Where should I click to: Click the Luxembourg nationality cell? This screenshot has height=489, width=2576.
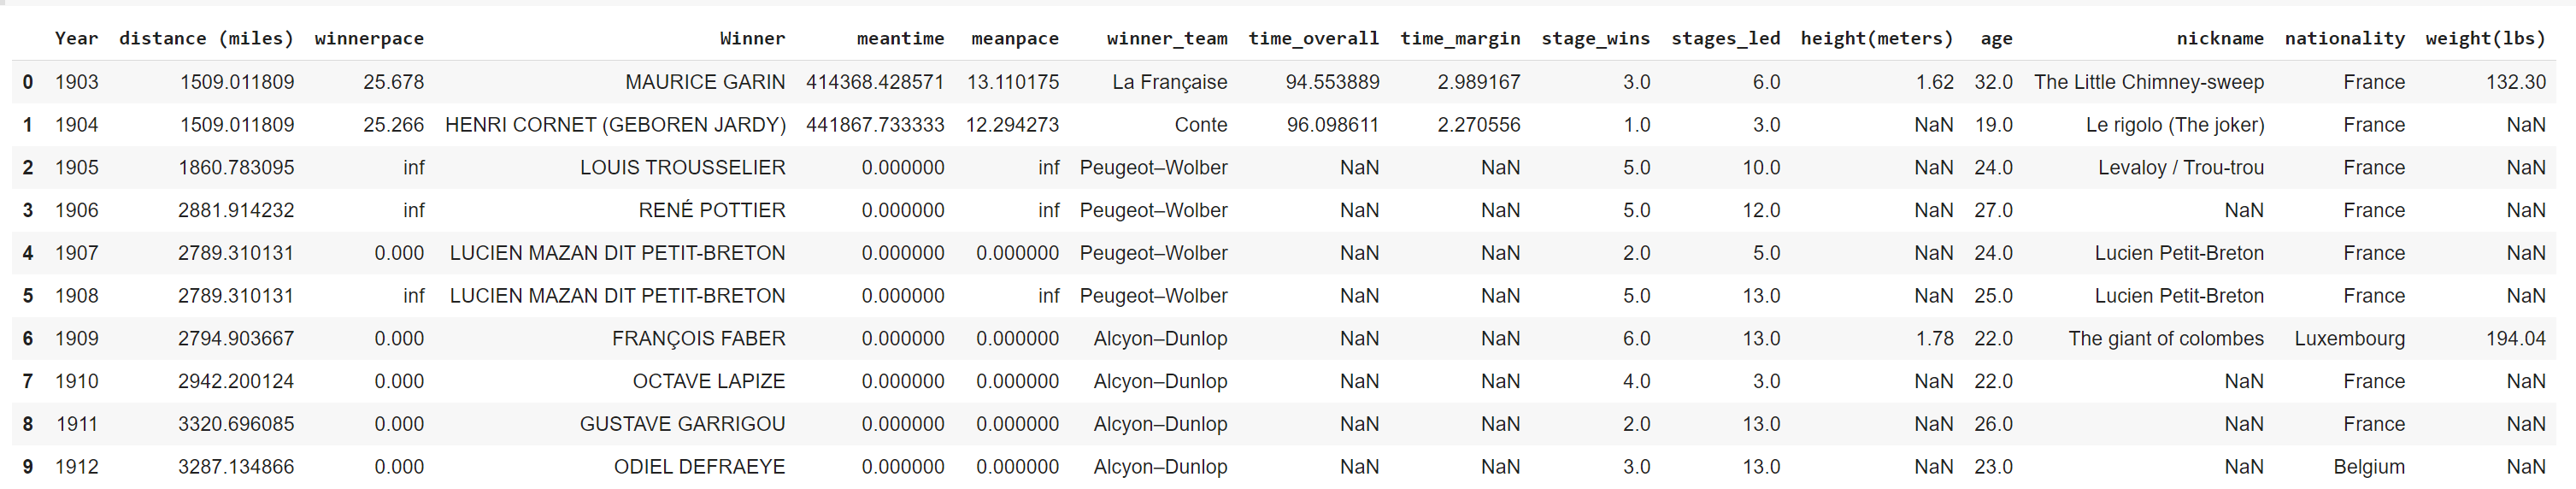pos(2349,339)
